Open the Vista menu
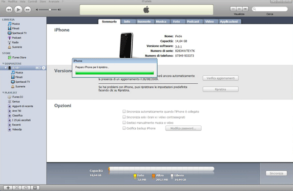 pos(22,1)
